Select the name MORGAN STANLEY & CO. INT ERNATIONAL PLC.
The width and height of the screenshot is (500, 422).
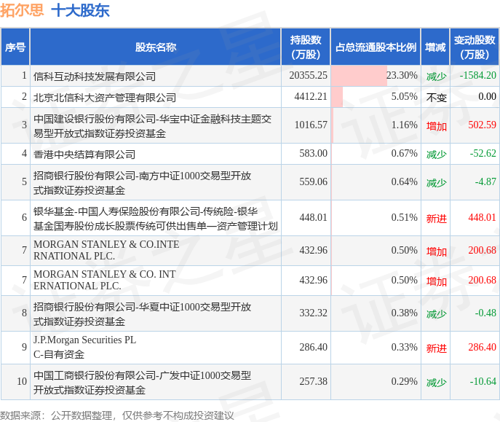pyautogui.click(x=105, y=280)
